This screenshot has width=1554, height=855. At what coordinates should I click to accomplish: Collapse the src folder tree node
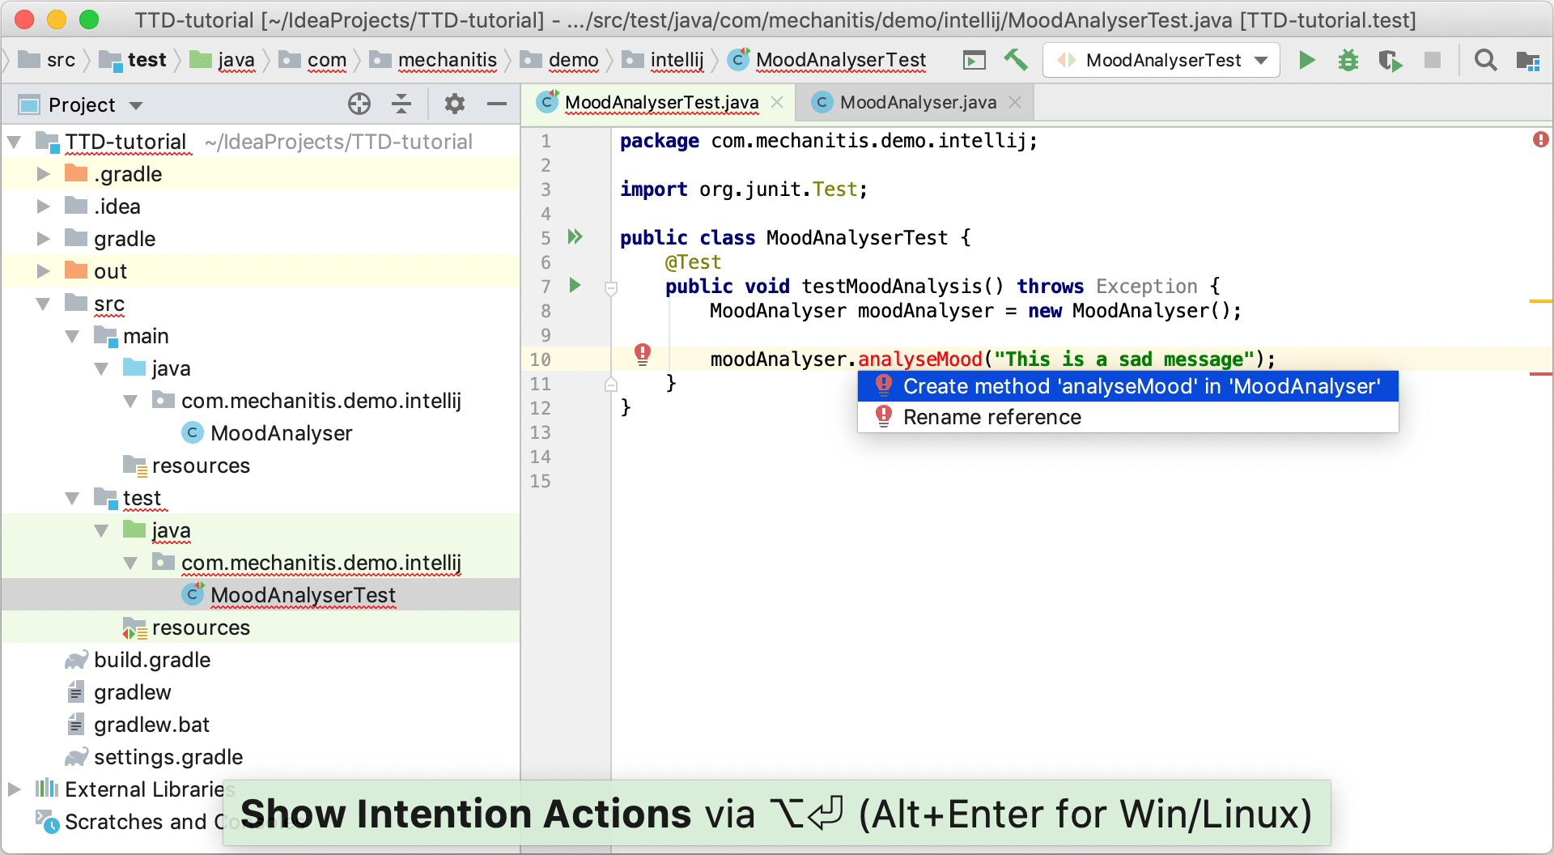coord(44,304)
